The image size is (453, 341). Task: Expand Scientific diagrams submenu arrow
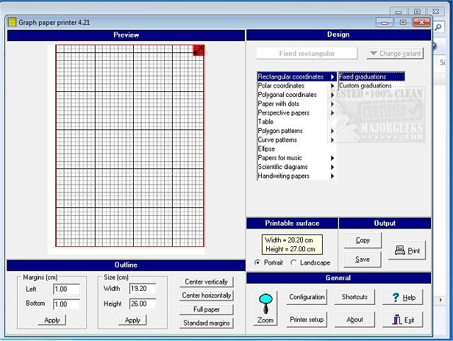coord(333,167)
